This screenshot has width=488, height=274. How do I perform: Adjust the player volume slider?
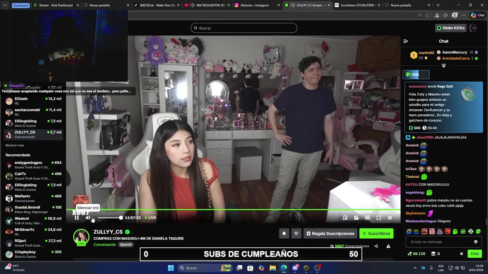click(x=109, y=218)
